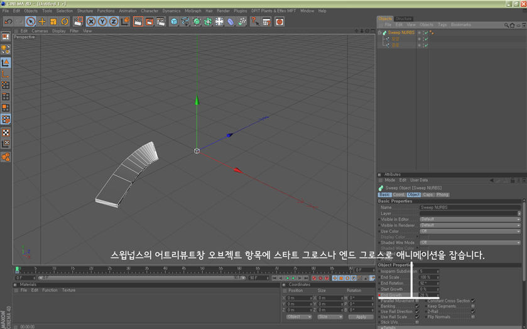Open the particle objects icon
The width and height of the screenshot is (527, 329).
pos(242,21)
